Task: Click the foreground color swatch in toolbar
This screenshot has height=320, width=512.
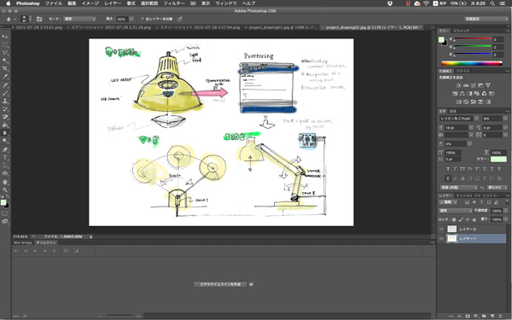Action: 3,203
